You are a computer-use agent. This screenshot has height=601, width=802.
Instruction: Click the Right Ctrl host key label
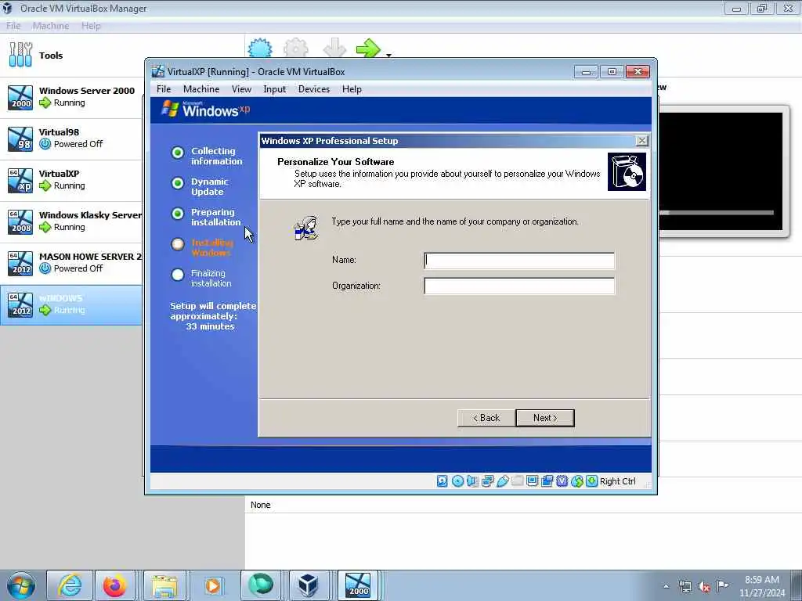tap(618, 481)
